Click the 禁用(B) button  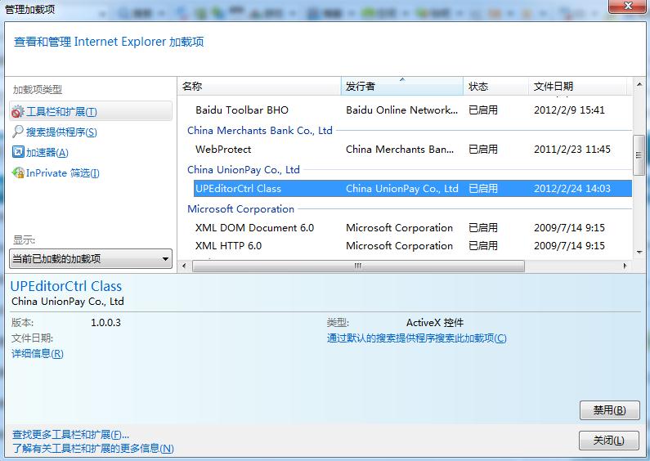(x=609, y=410)
